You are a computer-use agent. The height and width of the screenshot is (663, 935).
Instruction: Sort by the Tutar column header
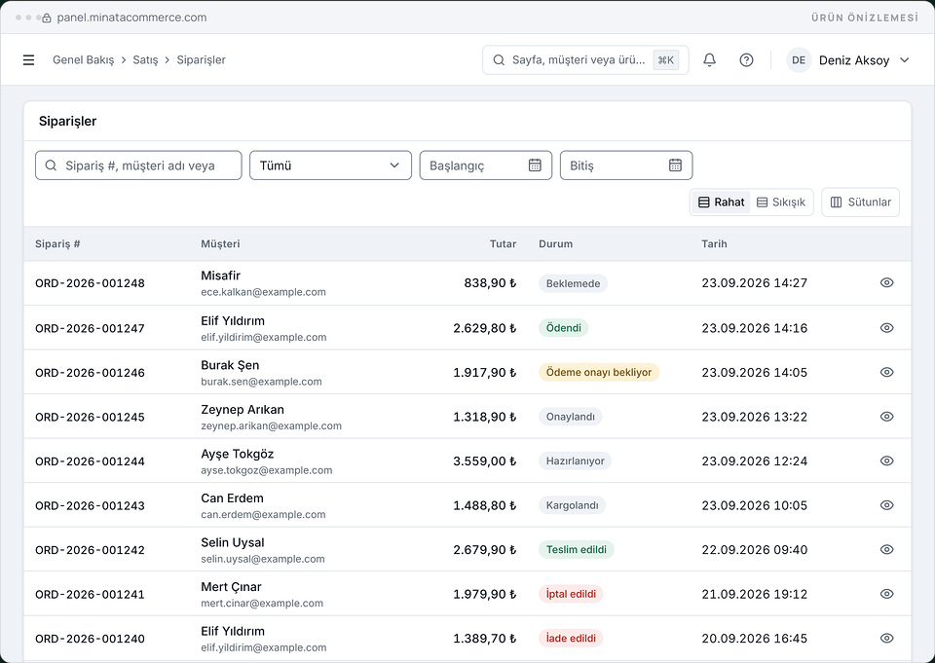503,243
